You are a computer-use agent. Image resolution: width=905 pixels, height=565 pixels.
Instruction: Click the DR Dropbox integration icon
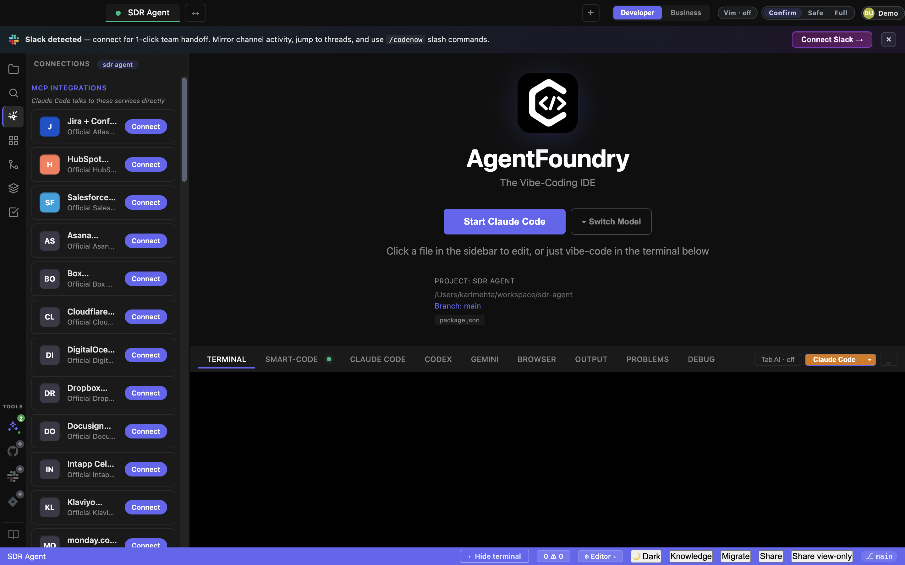(x=50, y=393)
